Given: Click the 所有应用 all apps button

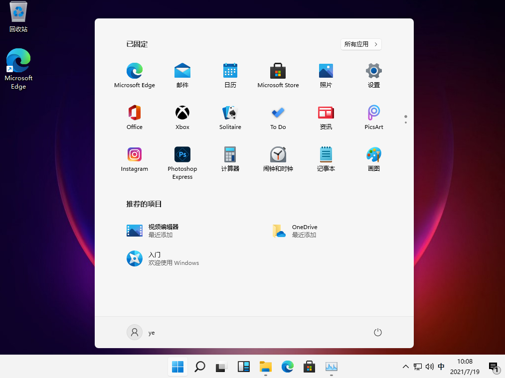Looking at the screenshot, I should point(361,44).
